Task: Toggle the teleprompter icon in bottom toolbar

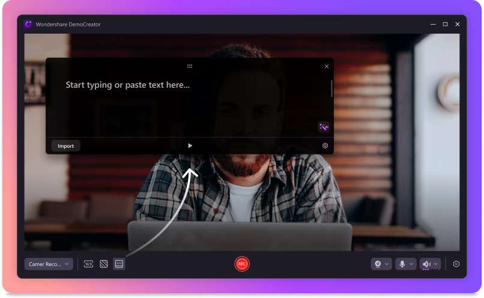Action: (x=119, y=264)
